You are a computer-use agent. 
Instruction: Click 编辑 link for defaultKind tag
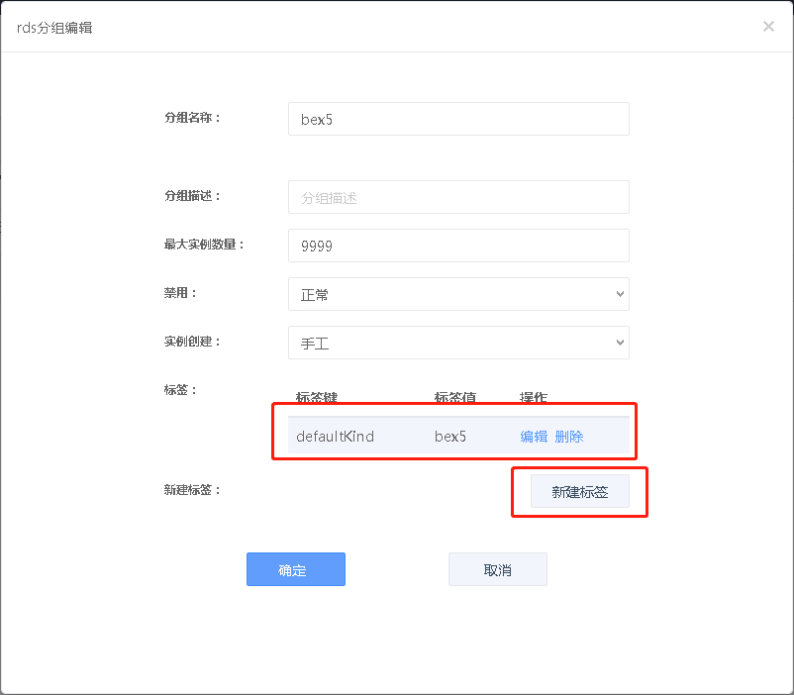point(534,436)
